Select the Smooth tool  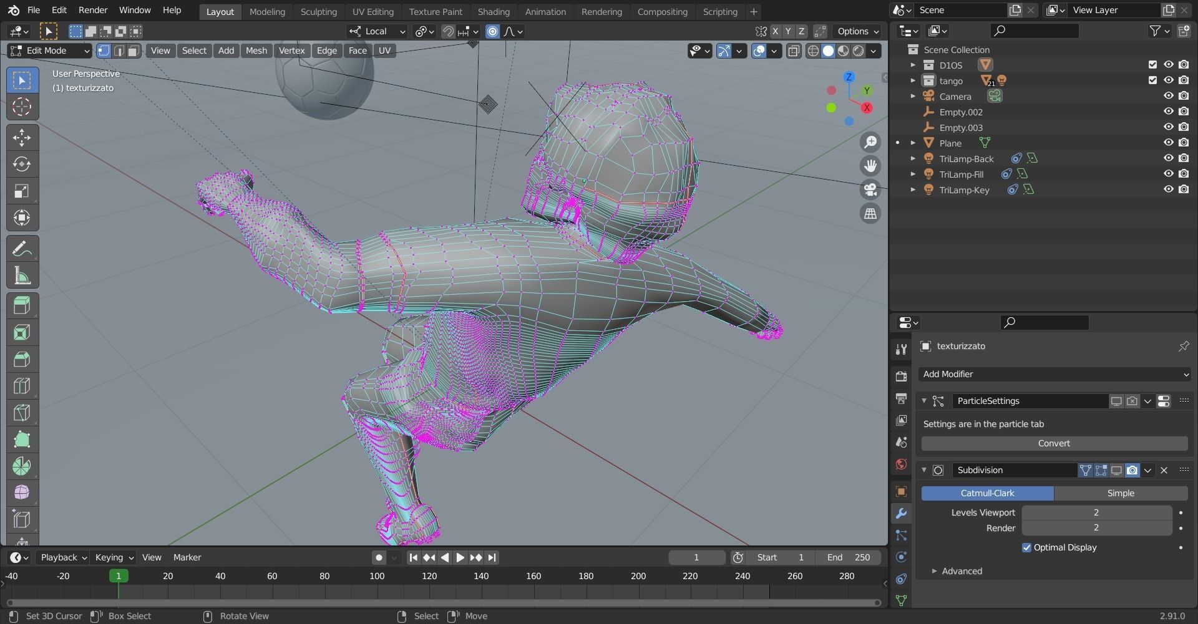click(22, 493)
